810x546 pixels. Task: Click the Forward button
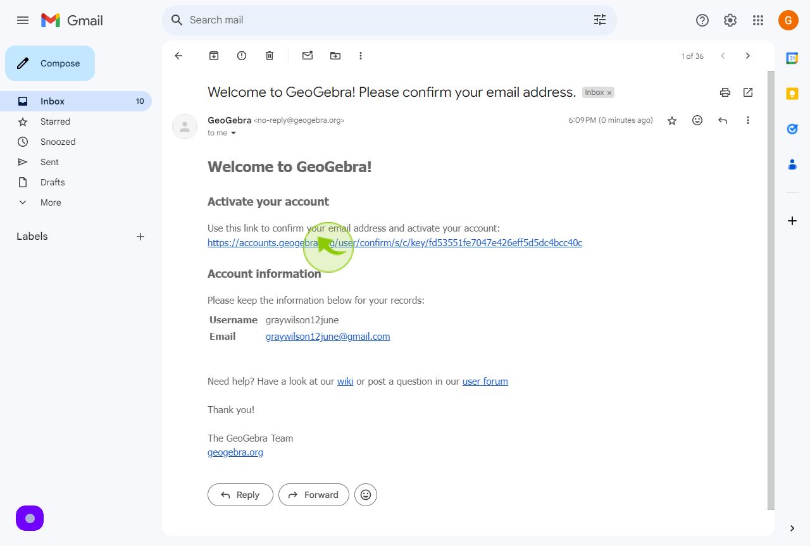point(314,495)
